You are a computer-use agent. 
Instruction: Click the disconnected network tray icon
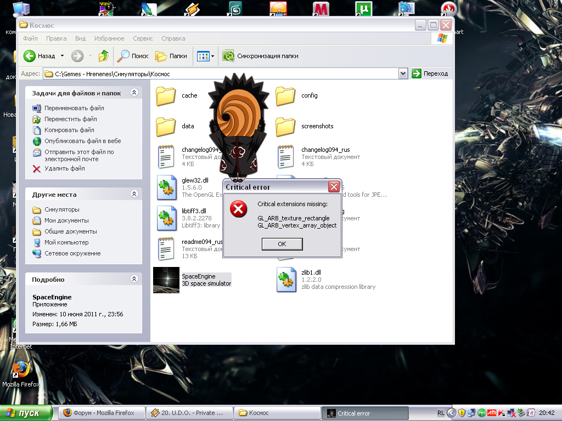(x=511, y=413)
